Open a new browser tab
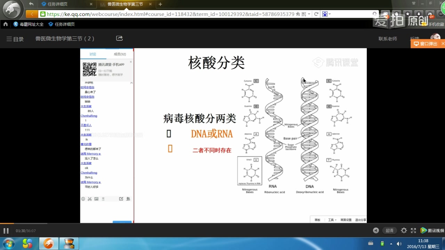This screenshot has width=445, height=250. 160,4
